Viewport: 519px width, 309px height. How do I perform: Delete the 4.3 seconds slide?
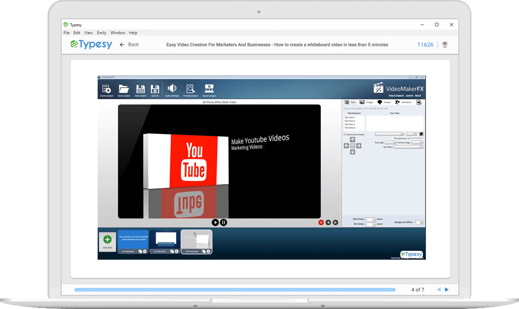pyautogui.click(x=145, y=251)
